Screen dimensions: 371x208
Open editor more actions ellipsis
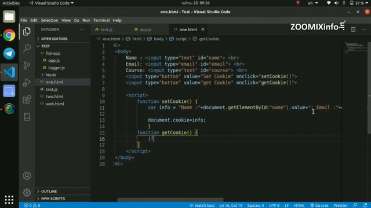coord(363,29)
